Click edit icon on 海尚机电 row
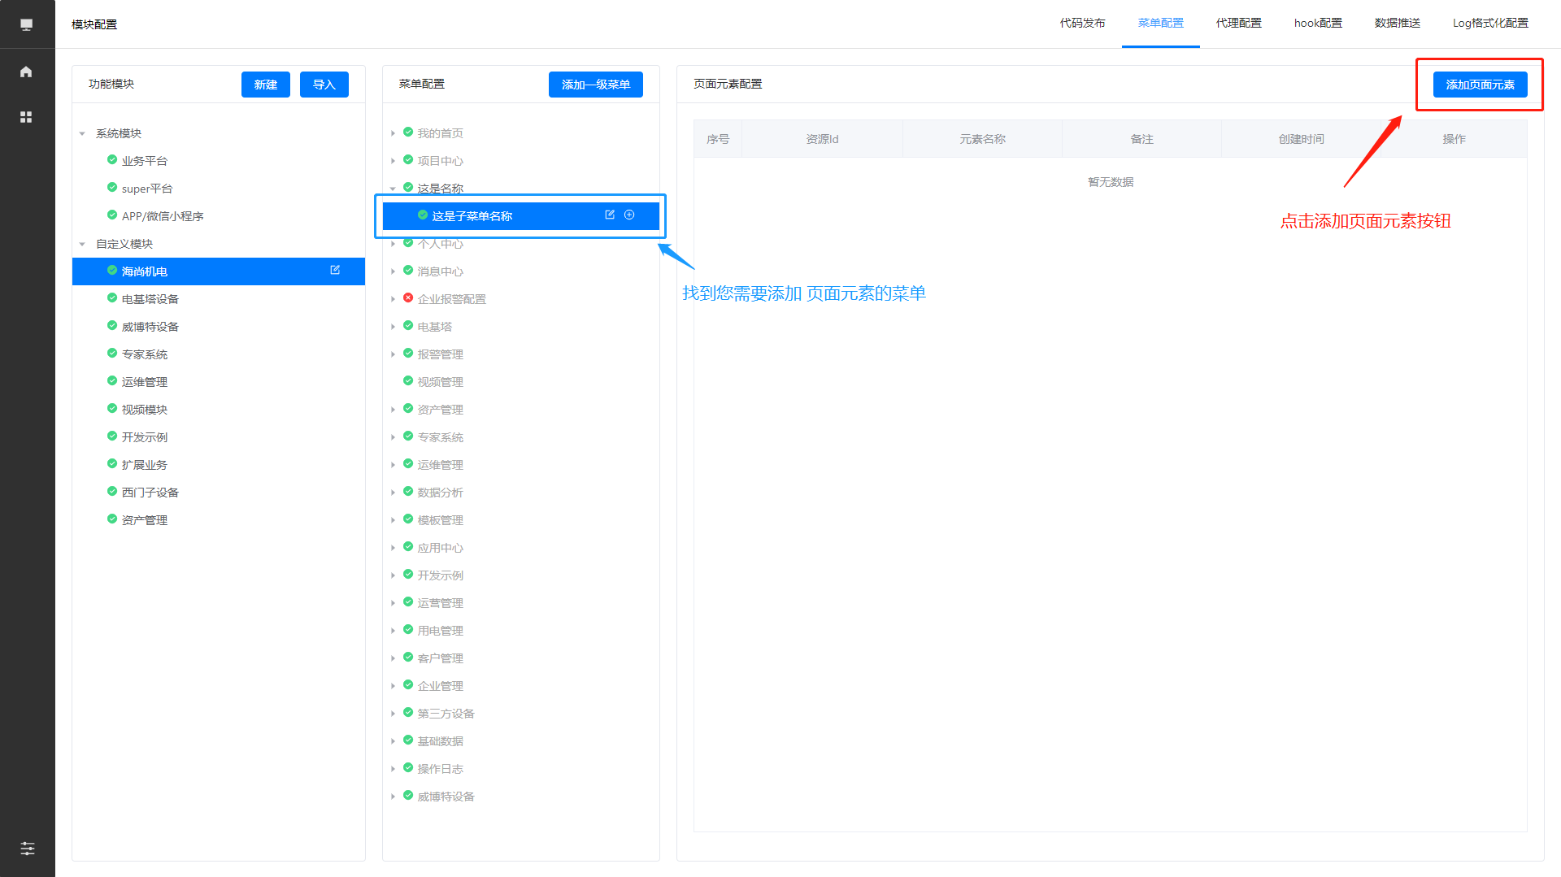This screenshot has height=877, width=1561. click(x=335, y=270)
